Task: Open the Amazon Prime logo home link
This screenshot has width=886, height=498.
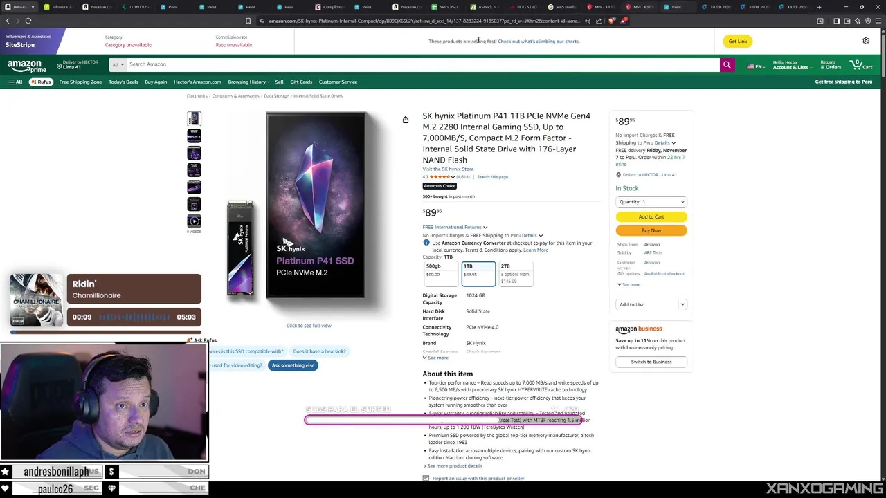Action: [26, 66]
